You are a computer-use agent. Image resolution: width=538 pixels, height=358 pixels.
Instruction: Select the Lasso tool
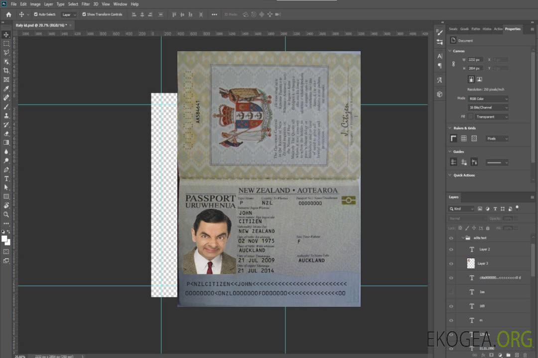[6, 52]
